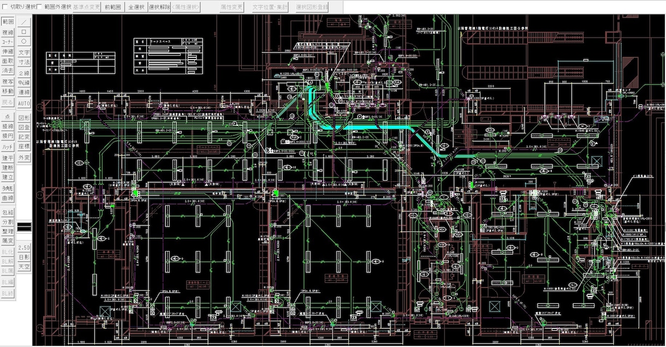
Task: Select the 図登 (register figure) tool
Action: [x=24, y=127]
